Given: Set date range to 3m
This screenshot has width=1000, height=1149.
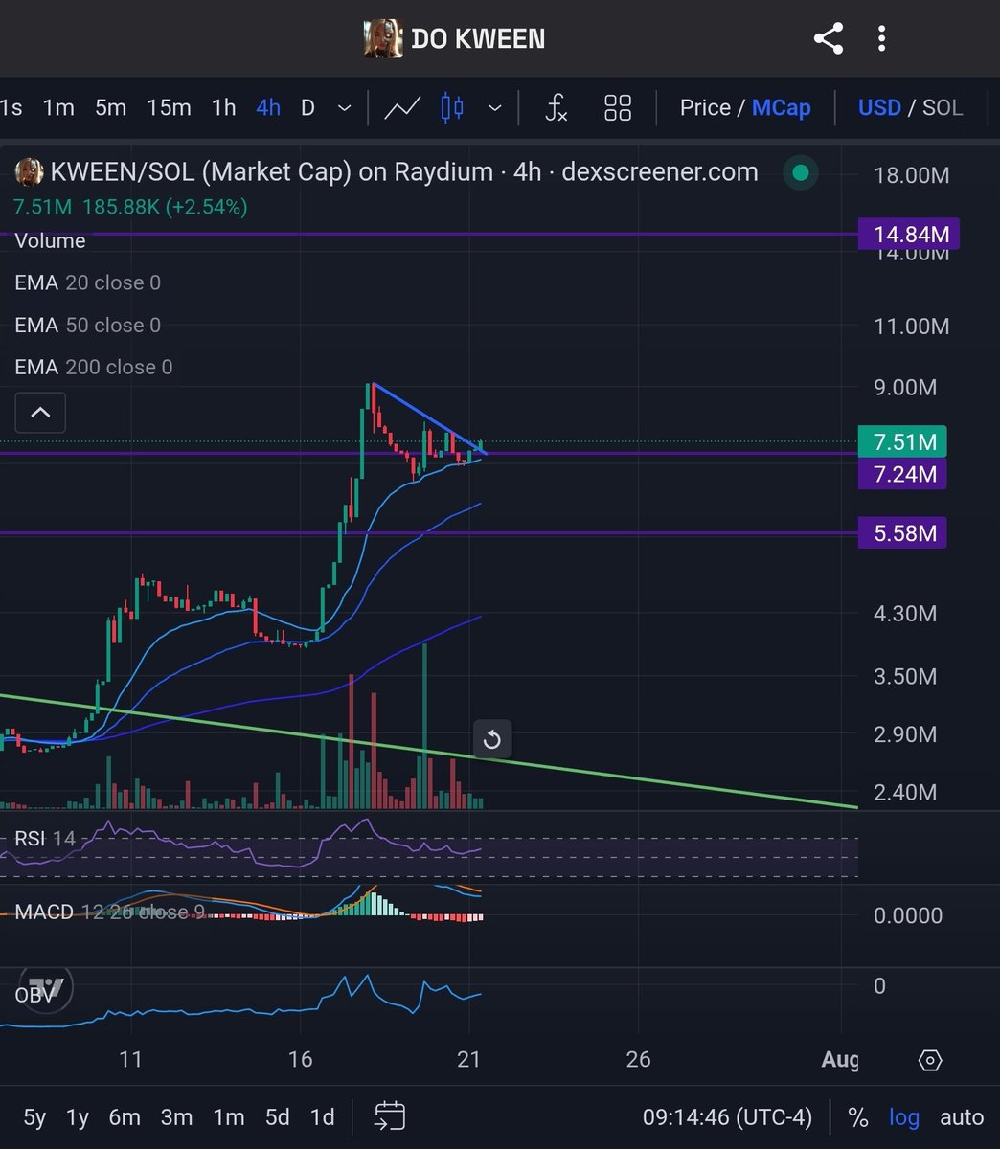Looking at the screenshot, I should [x=176, y=1117].
